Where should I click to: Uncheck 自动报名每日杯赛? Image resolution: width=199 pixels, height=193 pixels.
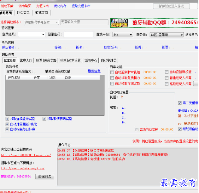click(x=7, y=129)
